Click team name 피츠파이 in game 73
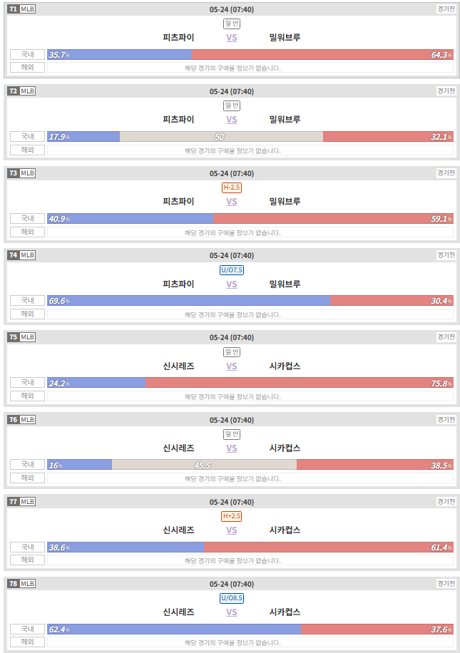Viewport: 460px width, 653px height. click(178, 202)
